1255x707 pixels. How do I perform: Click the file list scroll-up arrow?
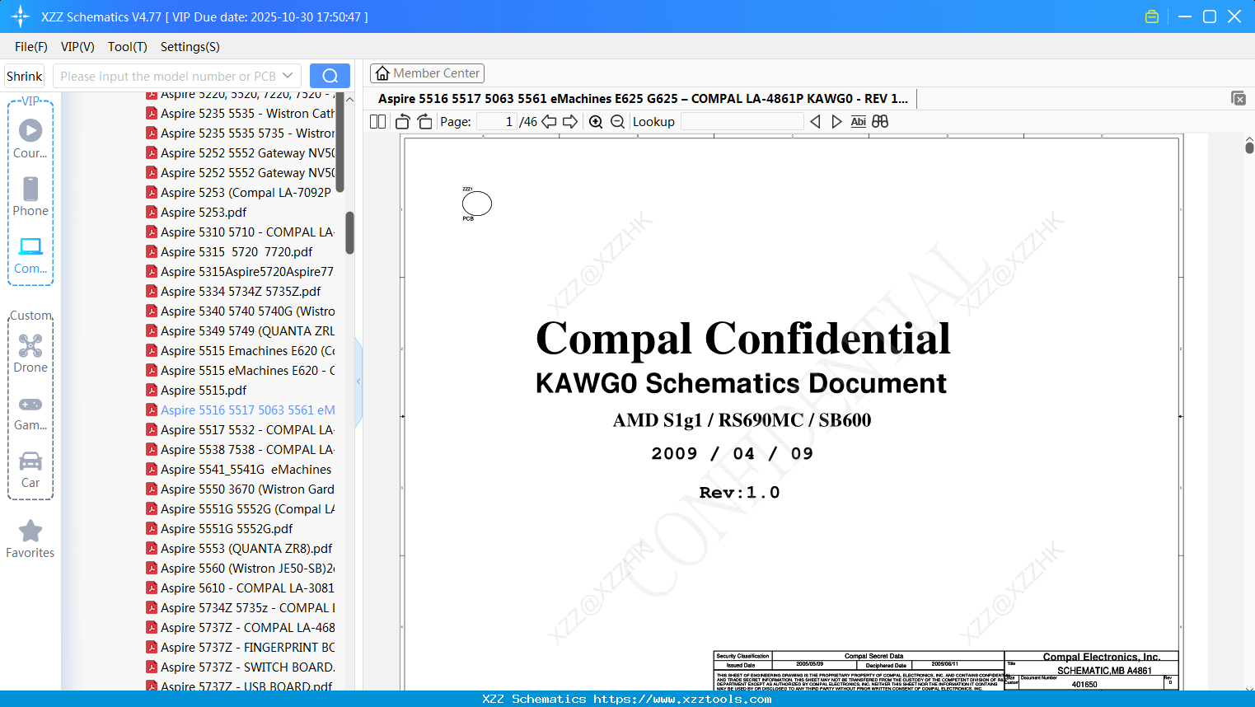[x=349, y=99]
